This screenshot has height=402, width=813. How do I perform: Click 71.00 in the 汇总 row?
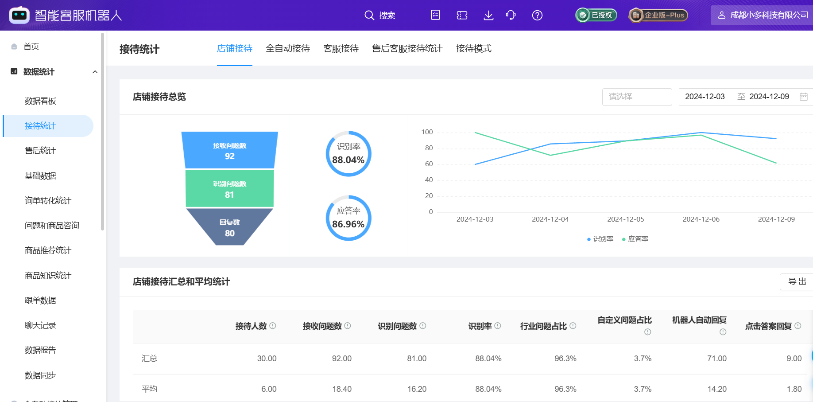point(717,359)
